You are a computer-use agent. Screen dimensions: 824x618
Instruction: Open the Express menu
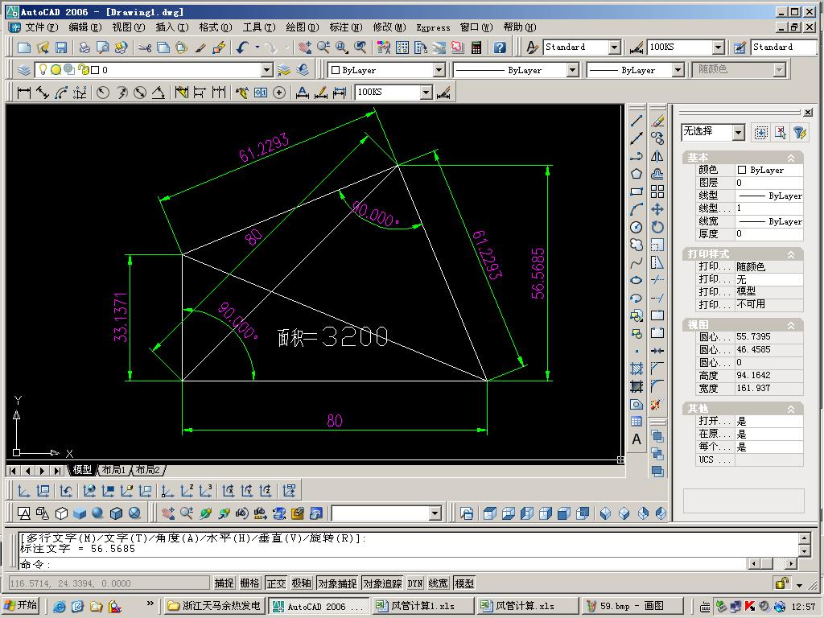coord(433,27)
